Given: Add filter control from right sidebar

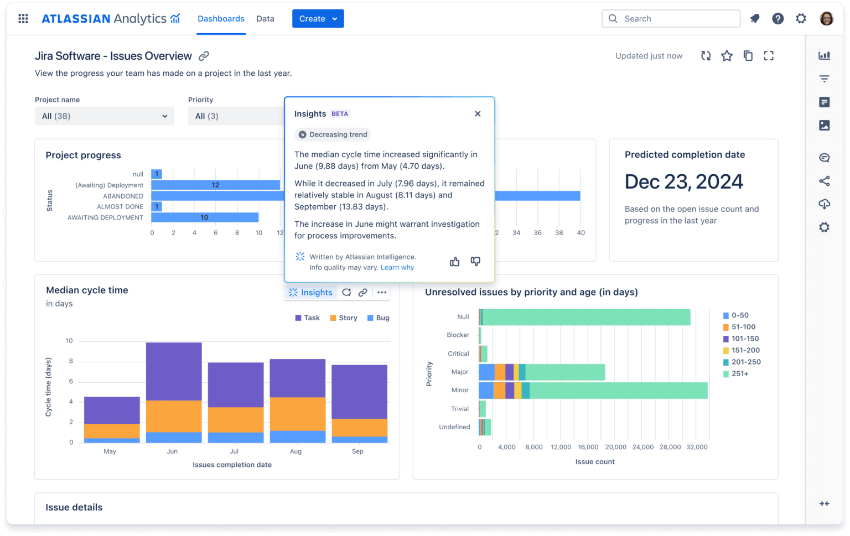Looking at the screenshot, I should [x=825, y=79].
